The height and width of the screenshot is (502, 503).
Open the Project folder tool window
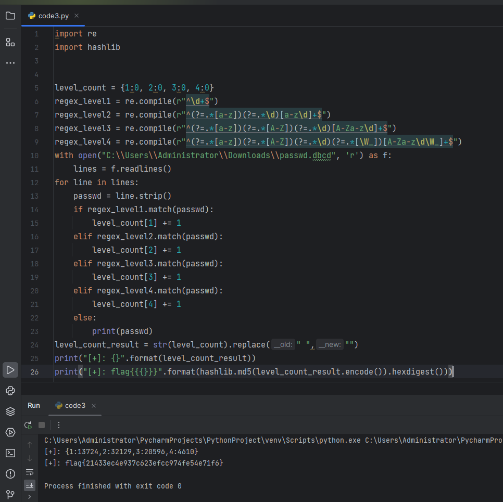tap(10, 16)
